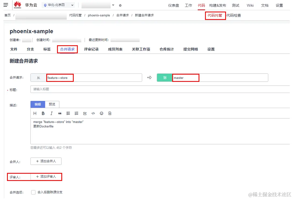The height and width of the screenshot is (199, 293).
Task: Insert unordered list in description
Action: pyautogui.click(x=68, y=113)
